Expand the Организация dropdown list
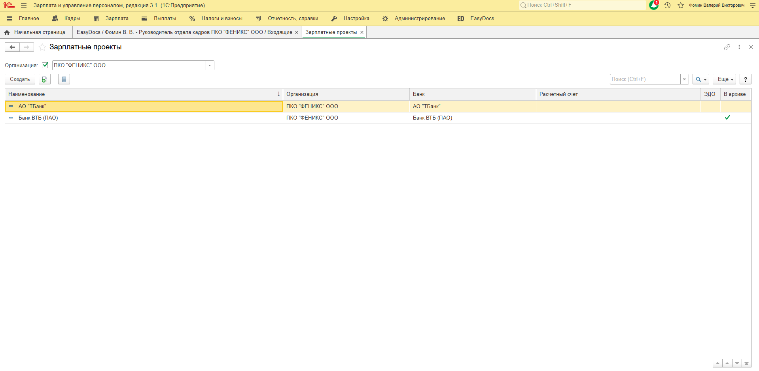Image resolution: width=759 pixels, height=371 pixels. [210, 66]
